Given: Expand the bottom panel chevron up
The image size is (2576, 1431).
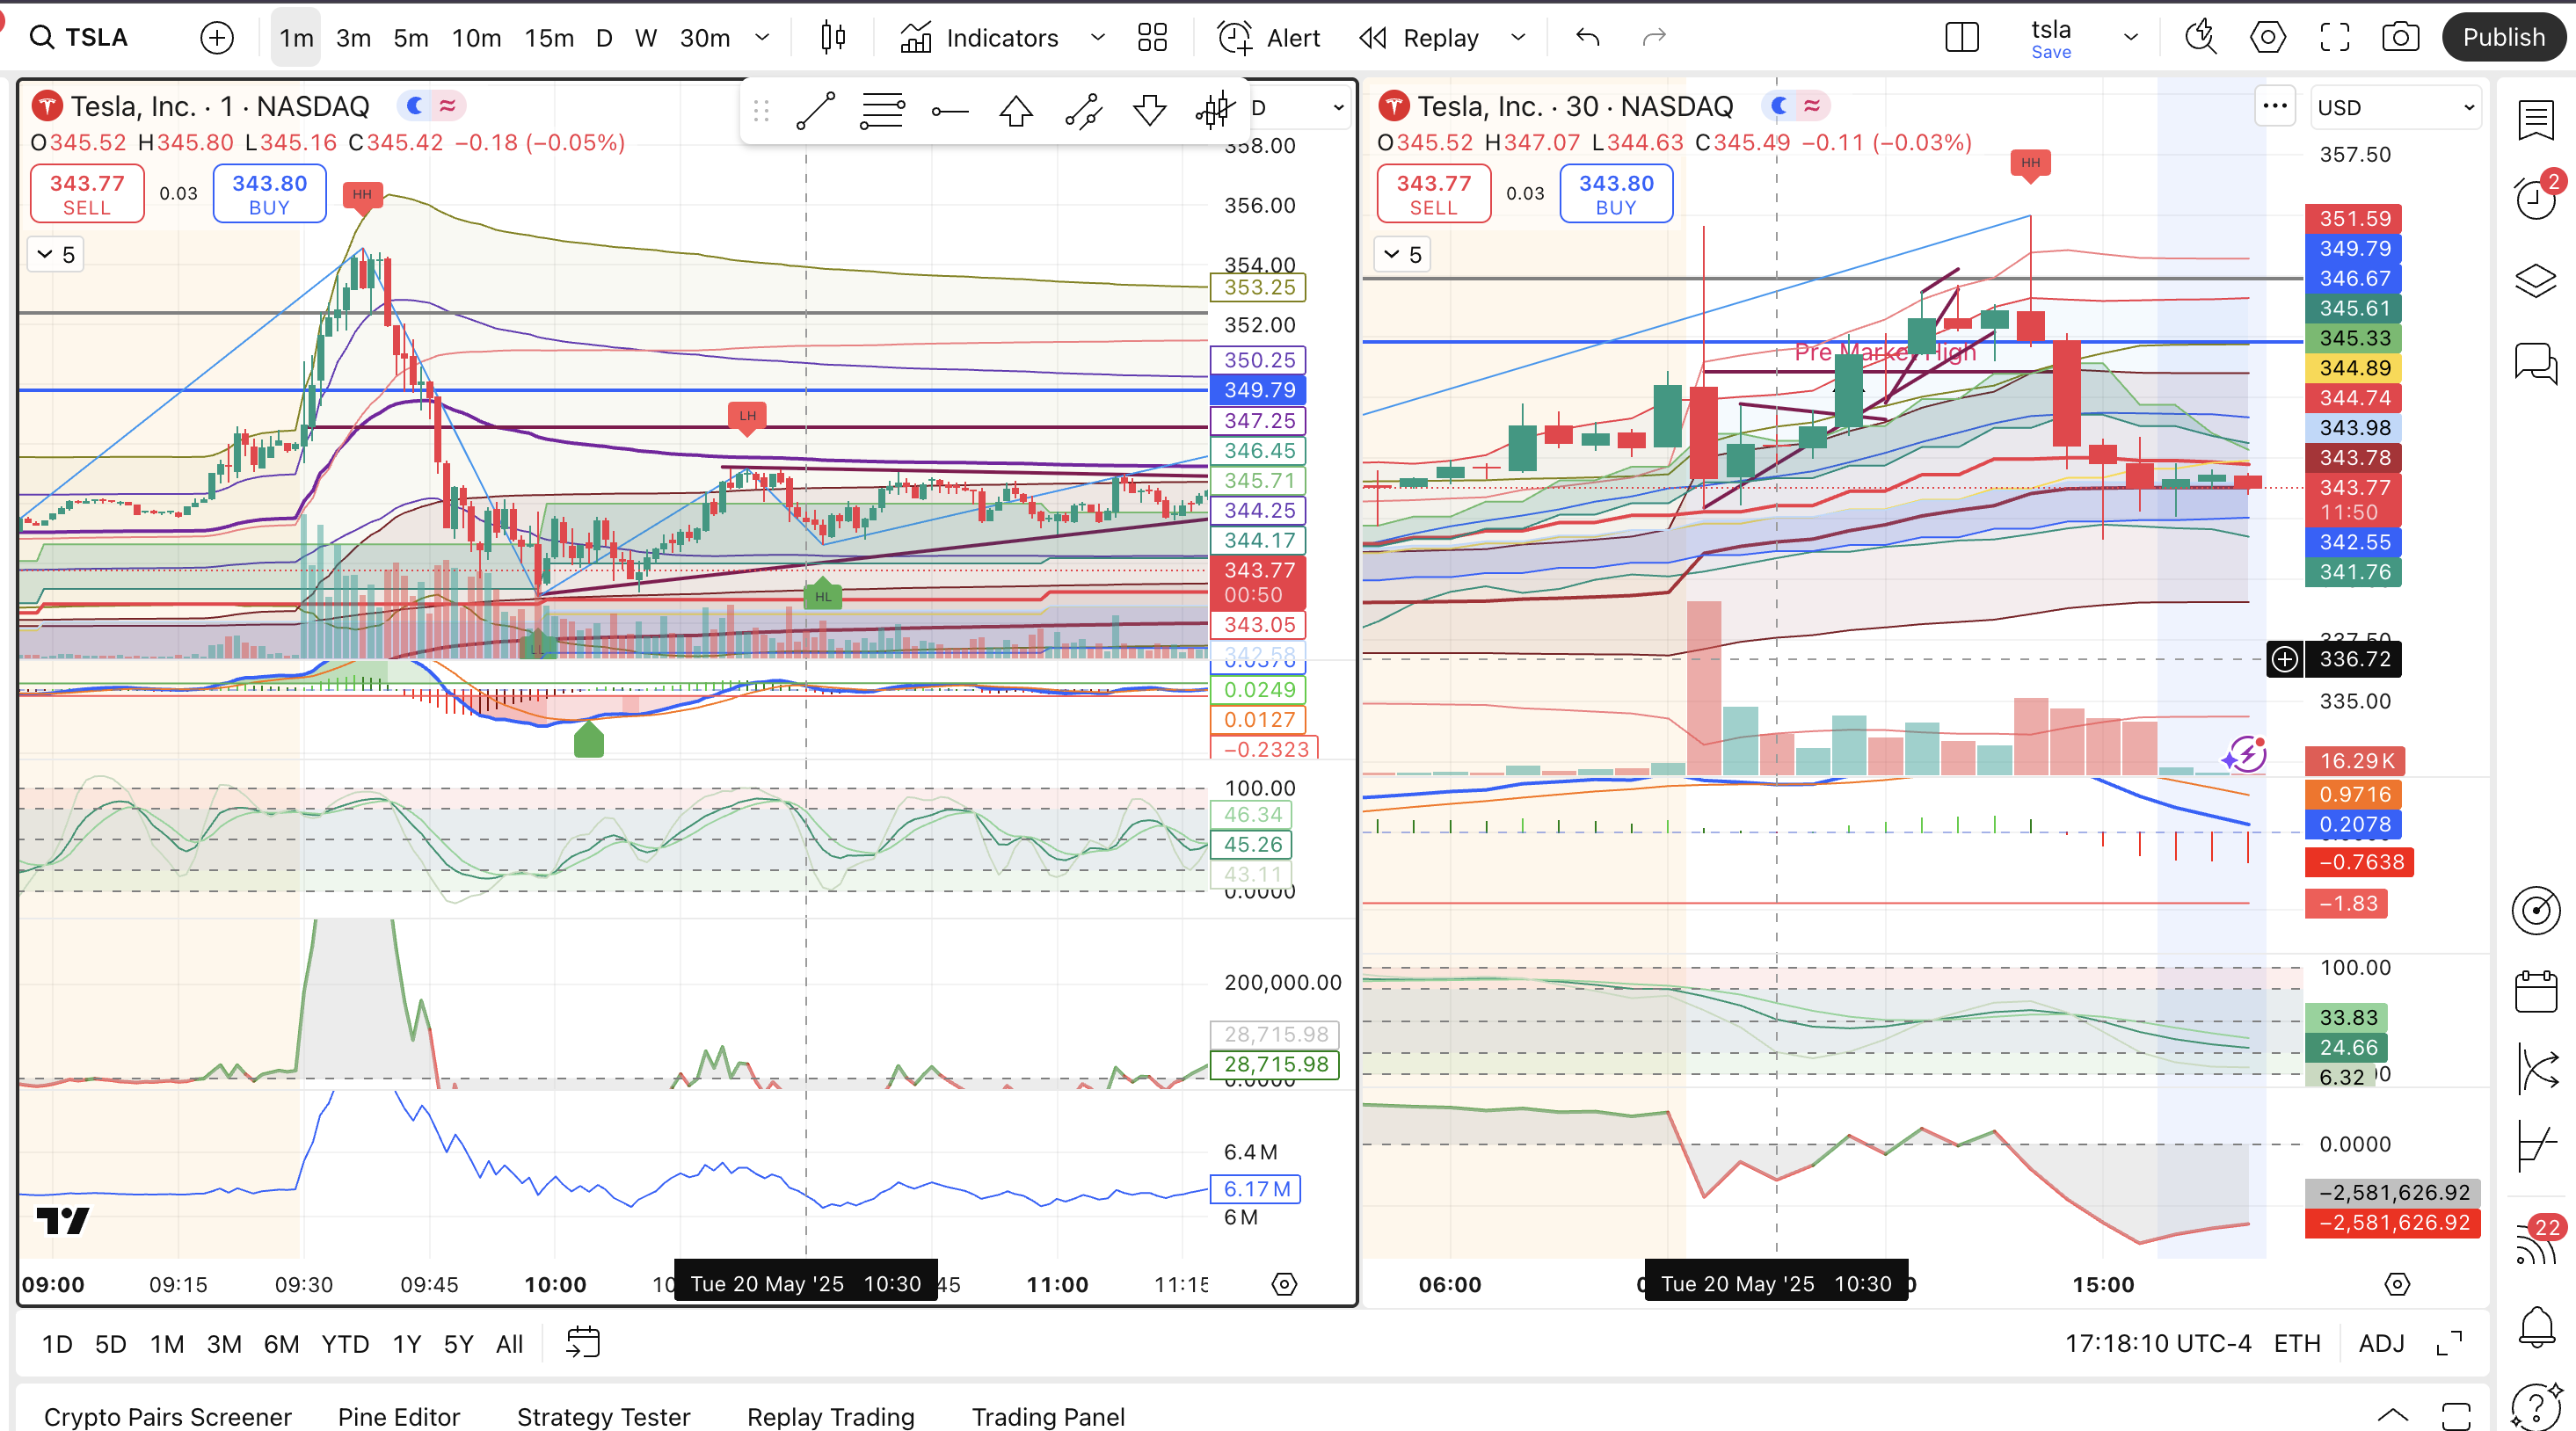Looking at the screenshot, I should 2393,1414.
